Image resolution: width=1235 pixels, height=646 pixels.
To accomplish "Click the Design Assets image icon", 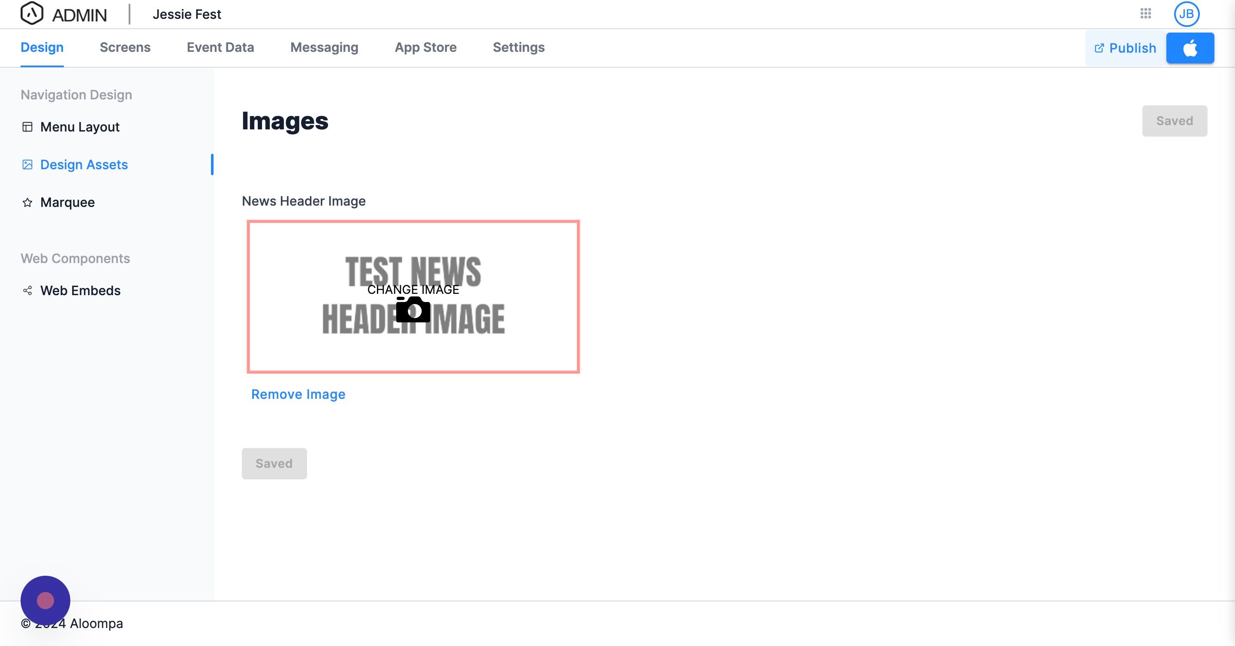I will pos(27,165).
